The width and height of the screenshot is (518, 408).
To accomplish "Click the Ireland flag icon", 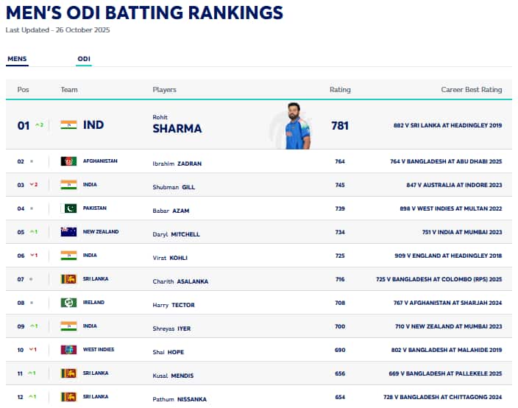I will click(x=68, y=303).
